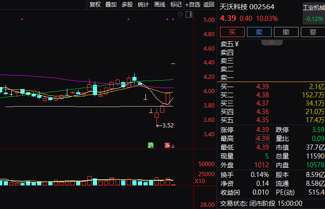Click 换手 value 0.14%
The image size is (325, 209).
click(x=260, y=175)
